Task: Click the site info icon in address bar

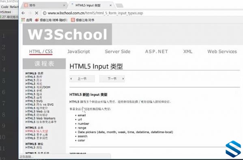Action: click(45, 13)
